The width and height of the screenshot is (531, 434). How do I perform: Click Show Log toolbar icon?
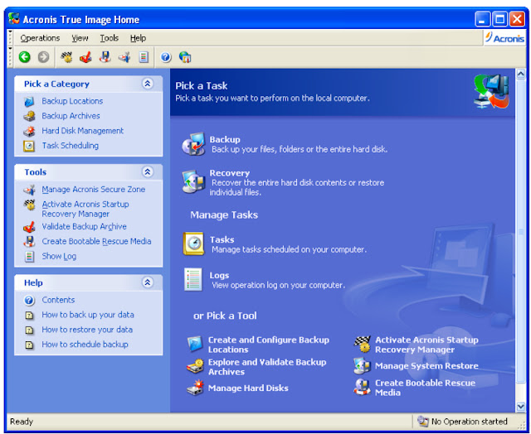tap(144, 57)
